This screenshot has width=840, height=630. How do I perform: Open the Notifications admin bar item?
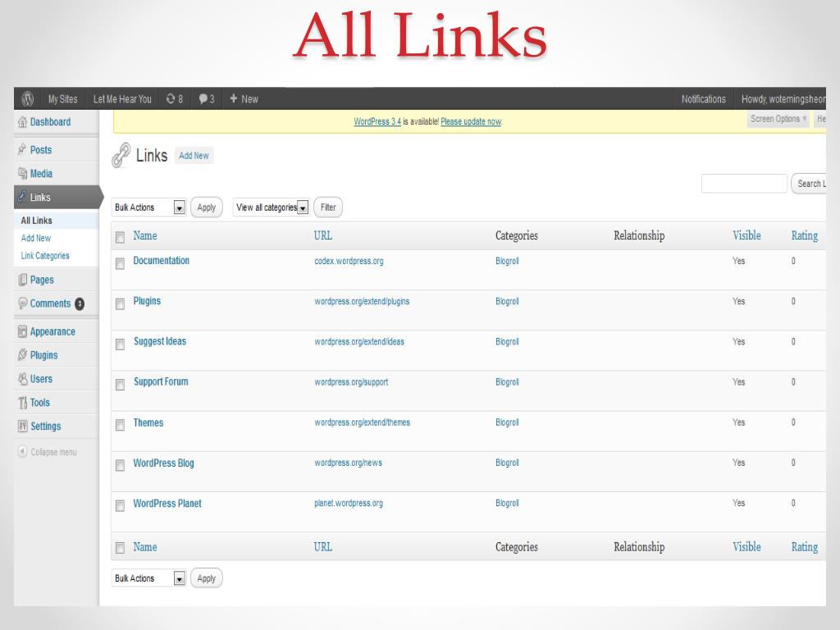(703, 99)
